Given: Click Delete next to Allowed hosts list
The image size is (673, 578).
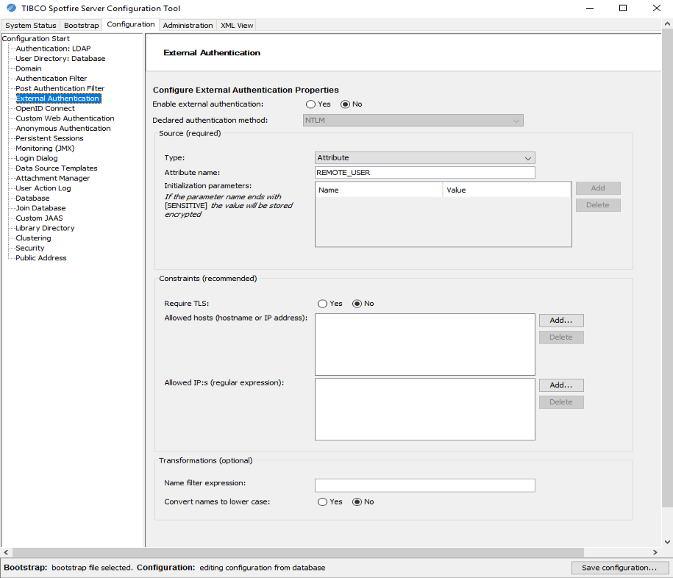Looking at the screenshot, I should 561,338.
